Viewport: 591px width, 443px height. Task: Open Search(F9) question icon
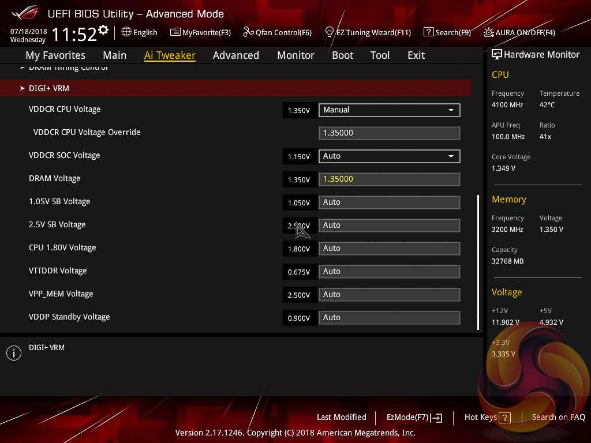coord(429,32)
